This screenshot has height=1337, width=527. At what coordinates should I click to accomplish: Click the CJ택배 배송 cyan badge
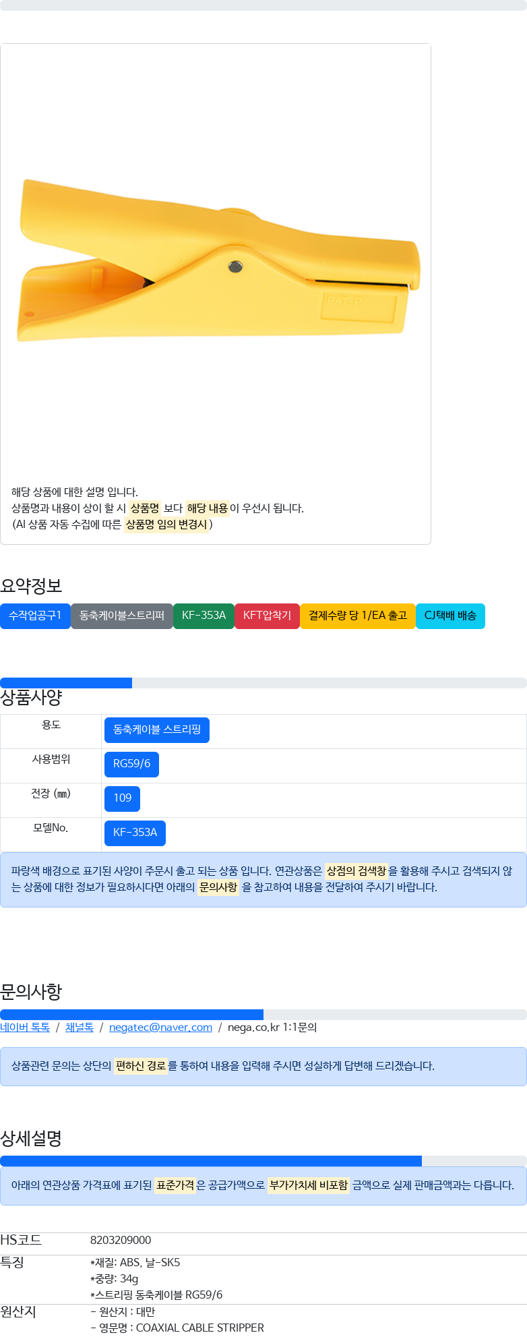click(x=450, y=616)
